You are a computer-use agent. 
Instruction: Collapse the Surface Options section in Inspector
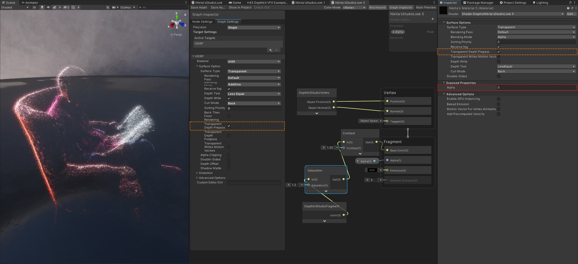(444, 23)
